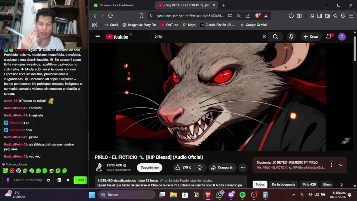Click the taskbar Buscar search box
This screenshot has height=201, width=357.
(x=127, y=195)
